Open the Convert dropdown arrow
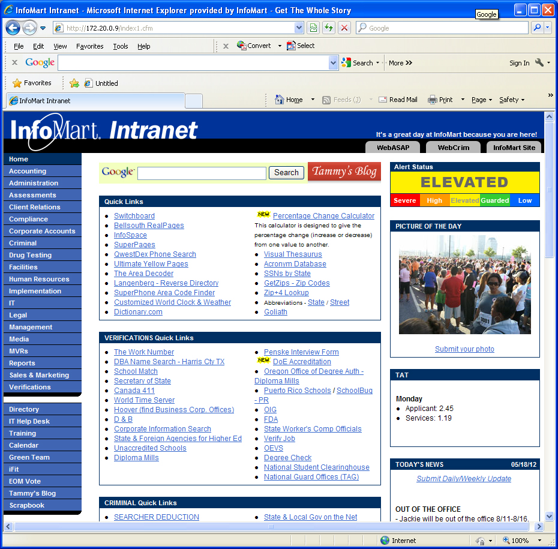This screenshot has height=549, width=558. 280,46
